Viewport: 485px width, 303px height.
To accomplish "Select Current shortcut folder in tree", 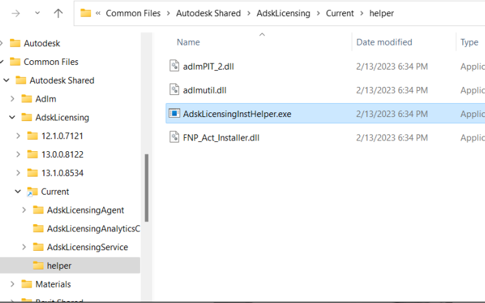I will tap(55, 191).
